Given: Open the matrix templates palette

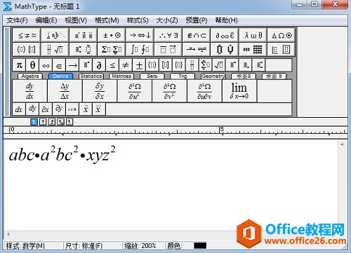Looking at the screenshot, I should pos(253,49).
